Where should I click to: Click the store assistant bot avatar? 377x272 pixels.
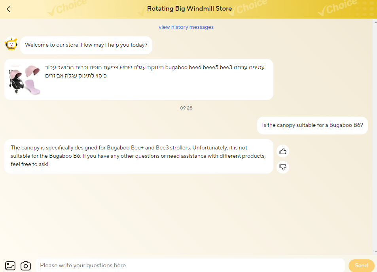(x=11, y=44)
